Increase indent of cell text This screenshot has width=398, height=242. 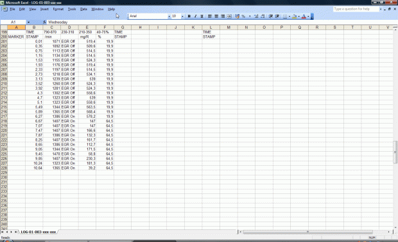(x=277, y=16)
